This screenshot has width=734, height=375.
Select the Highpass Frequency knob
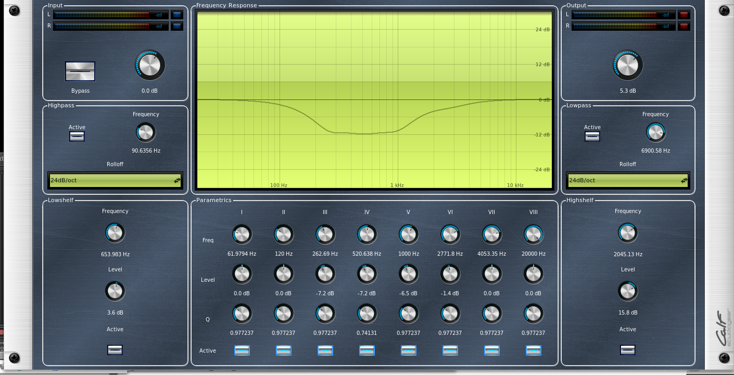coord(146,133)
